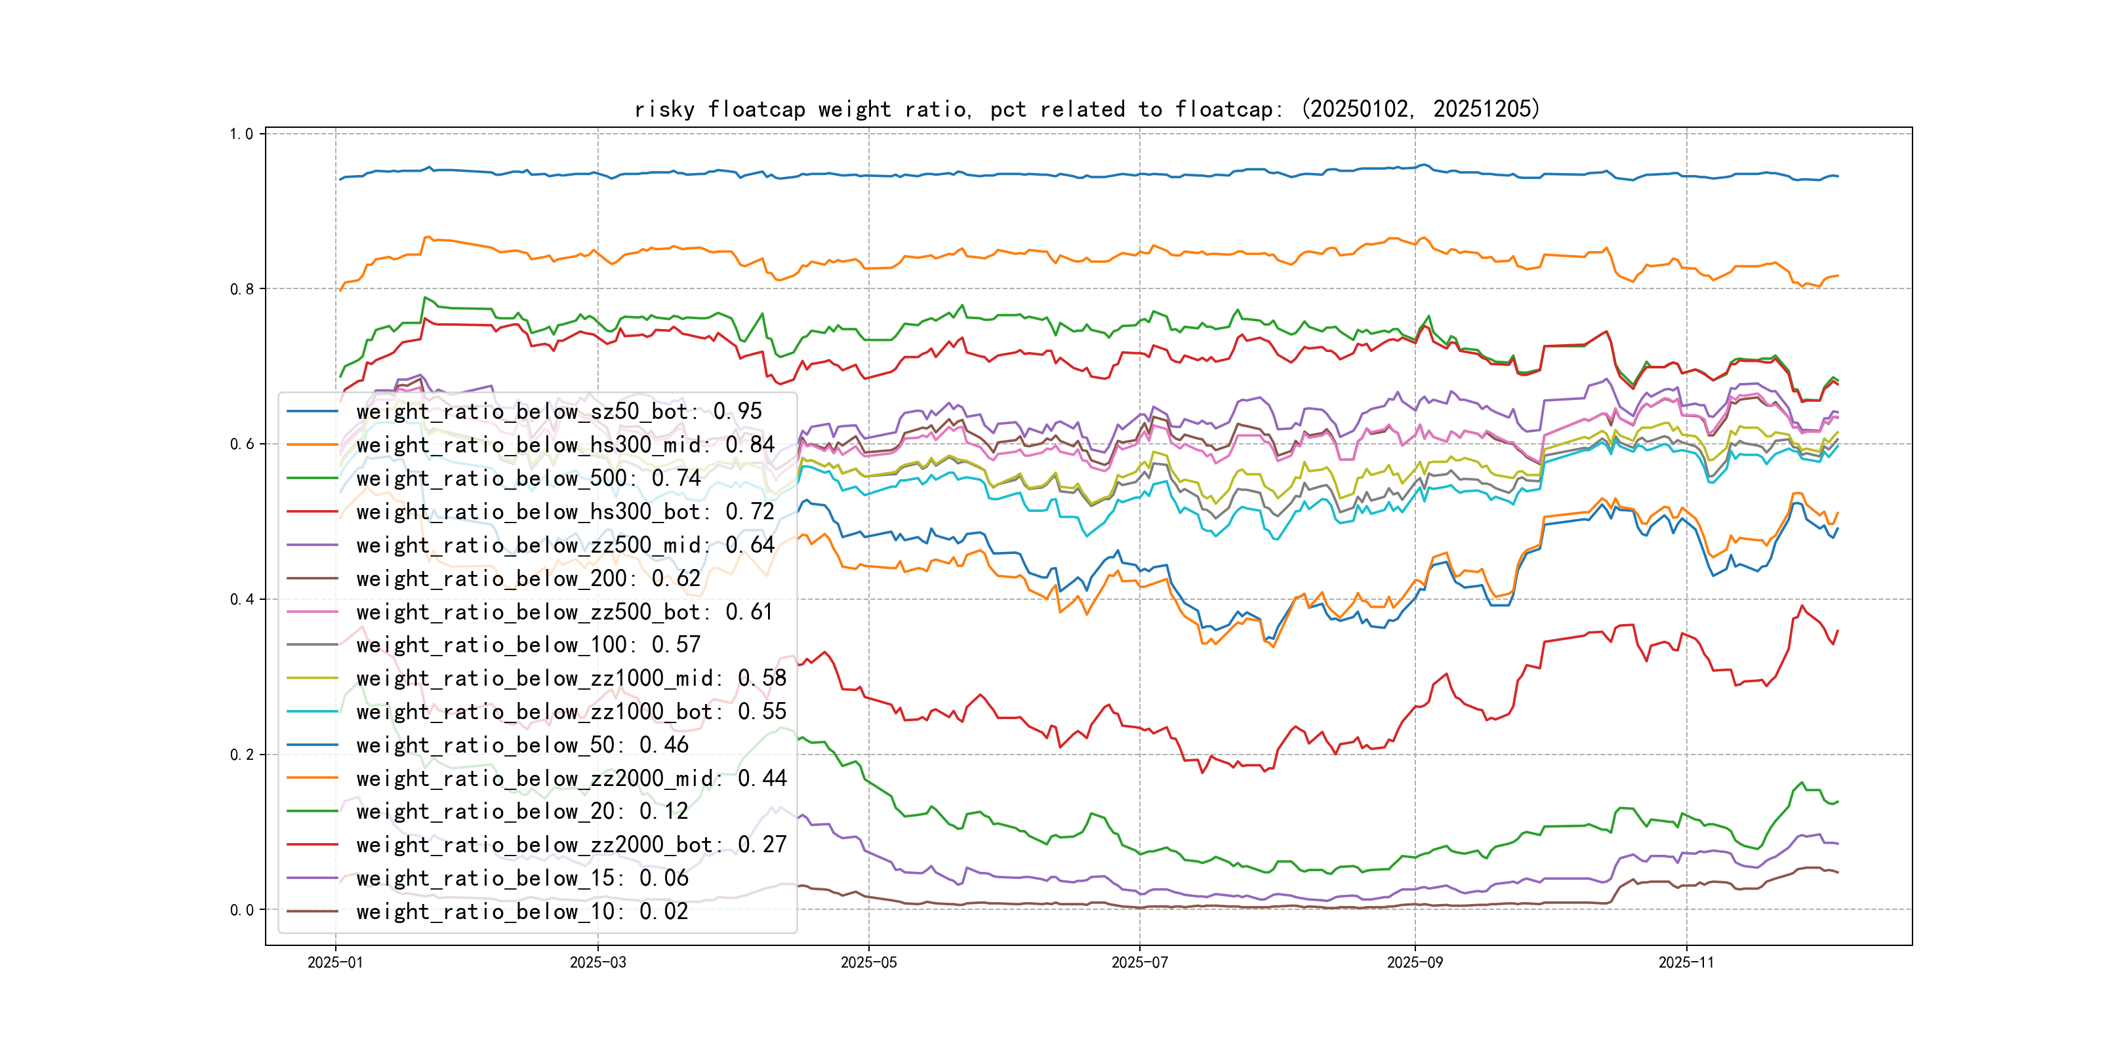
Task: Click legend label weight_ratio_below_50
Action: [522, 745]
